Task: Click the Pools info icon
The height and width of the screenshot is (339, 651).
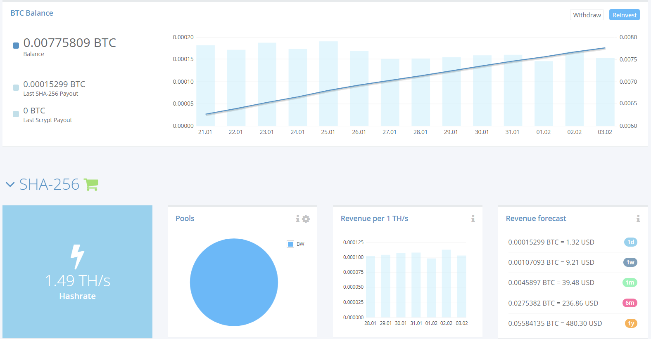Action: coord(297,219)
